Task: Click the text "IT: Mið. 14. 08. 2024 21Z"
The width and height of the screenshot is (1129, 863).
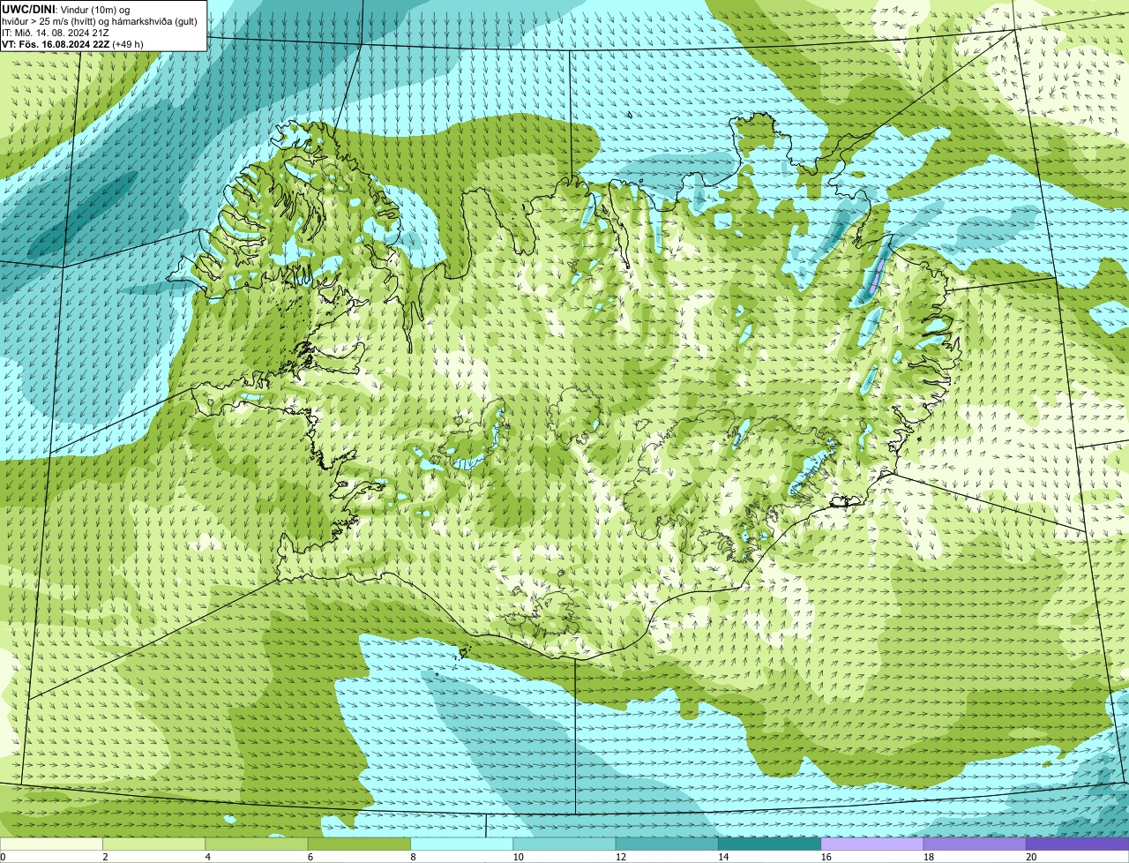Action: (x=56, y=33)
